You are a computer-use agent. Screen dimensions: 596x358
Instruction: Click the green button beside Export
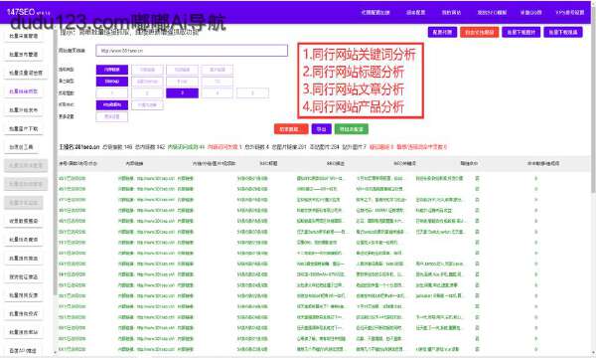tap(352, 129)
